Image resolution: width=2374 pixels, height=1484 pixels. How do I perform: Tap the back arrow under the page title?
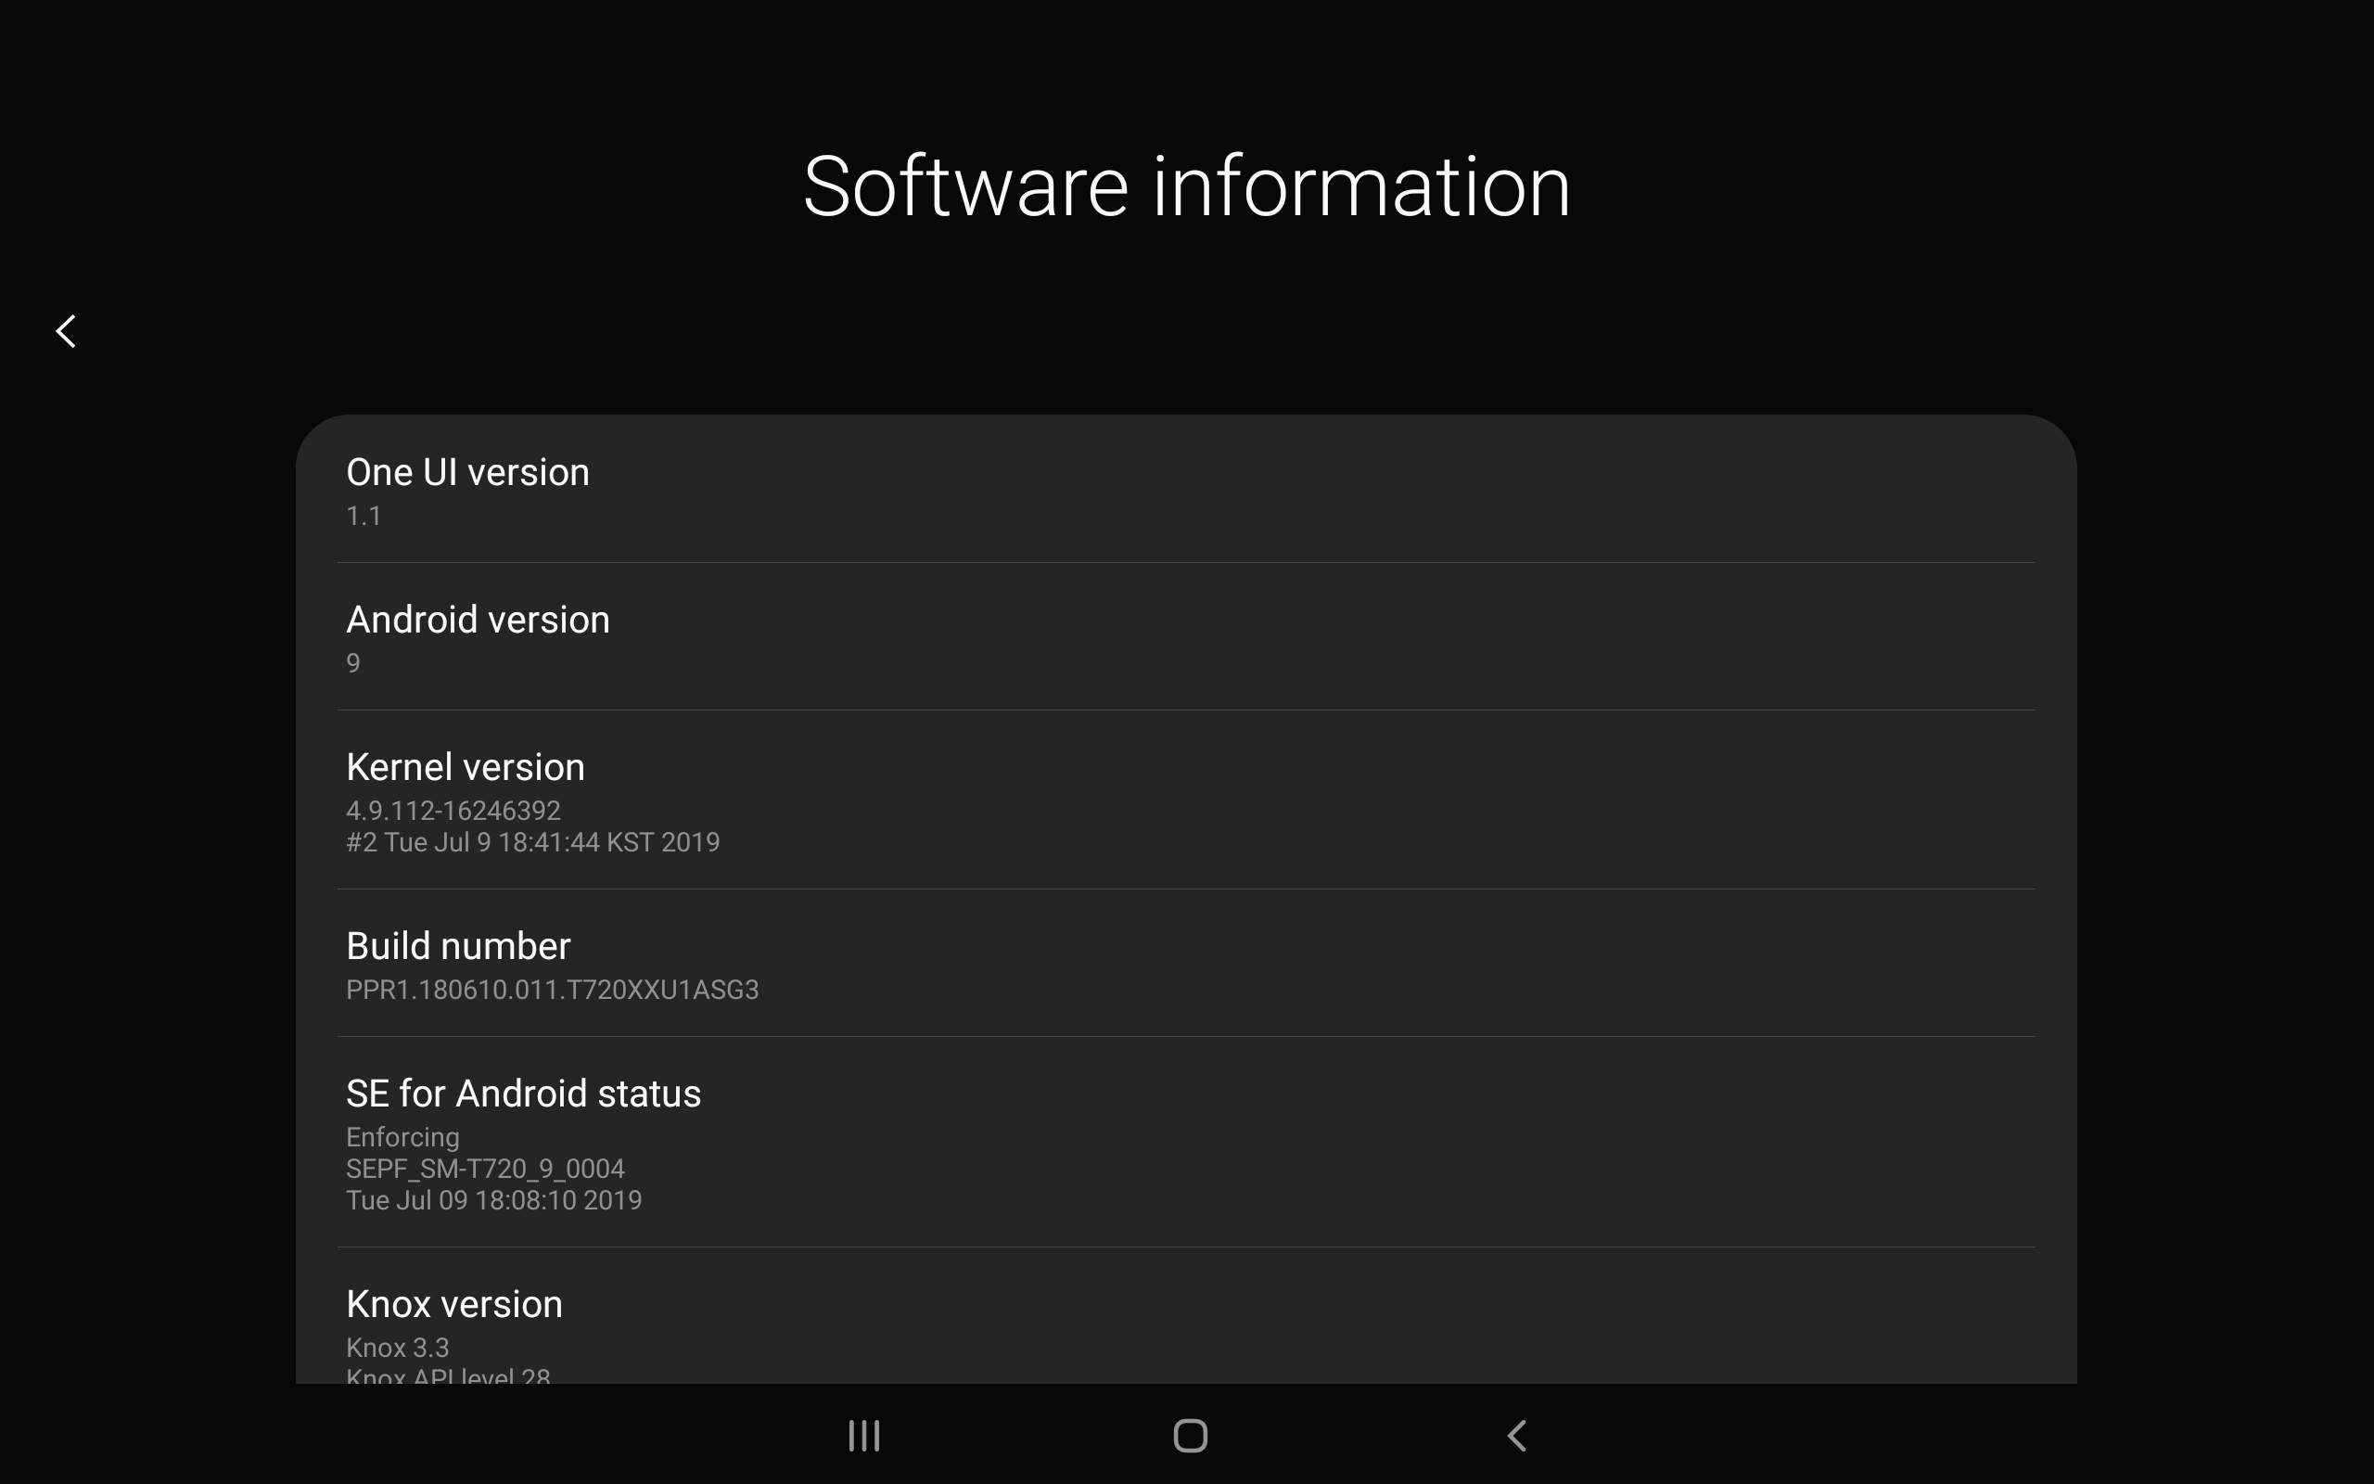coord(66,331)
